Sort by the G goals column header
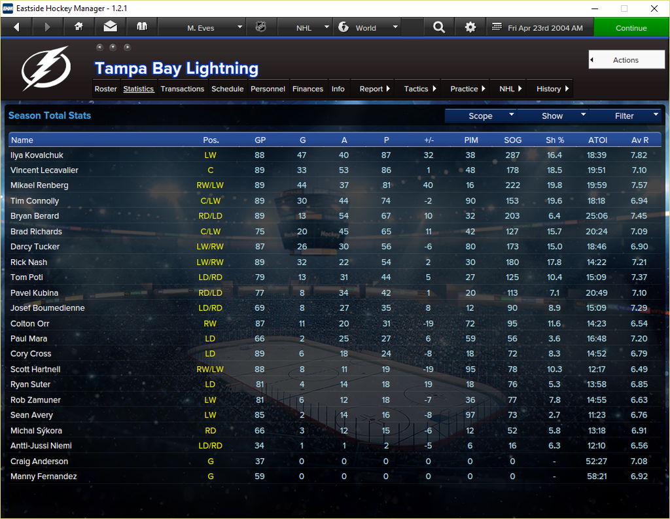The height and width of the screenshot is (519, 670). (x=302, y=140)
